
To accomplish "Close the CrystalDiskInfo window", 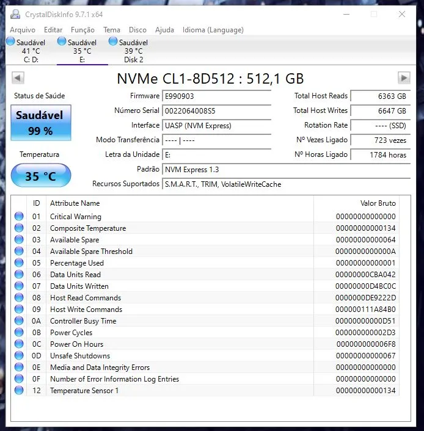I will tap(402, 14).
